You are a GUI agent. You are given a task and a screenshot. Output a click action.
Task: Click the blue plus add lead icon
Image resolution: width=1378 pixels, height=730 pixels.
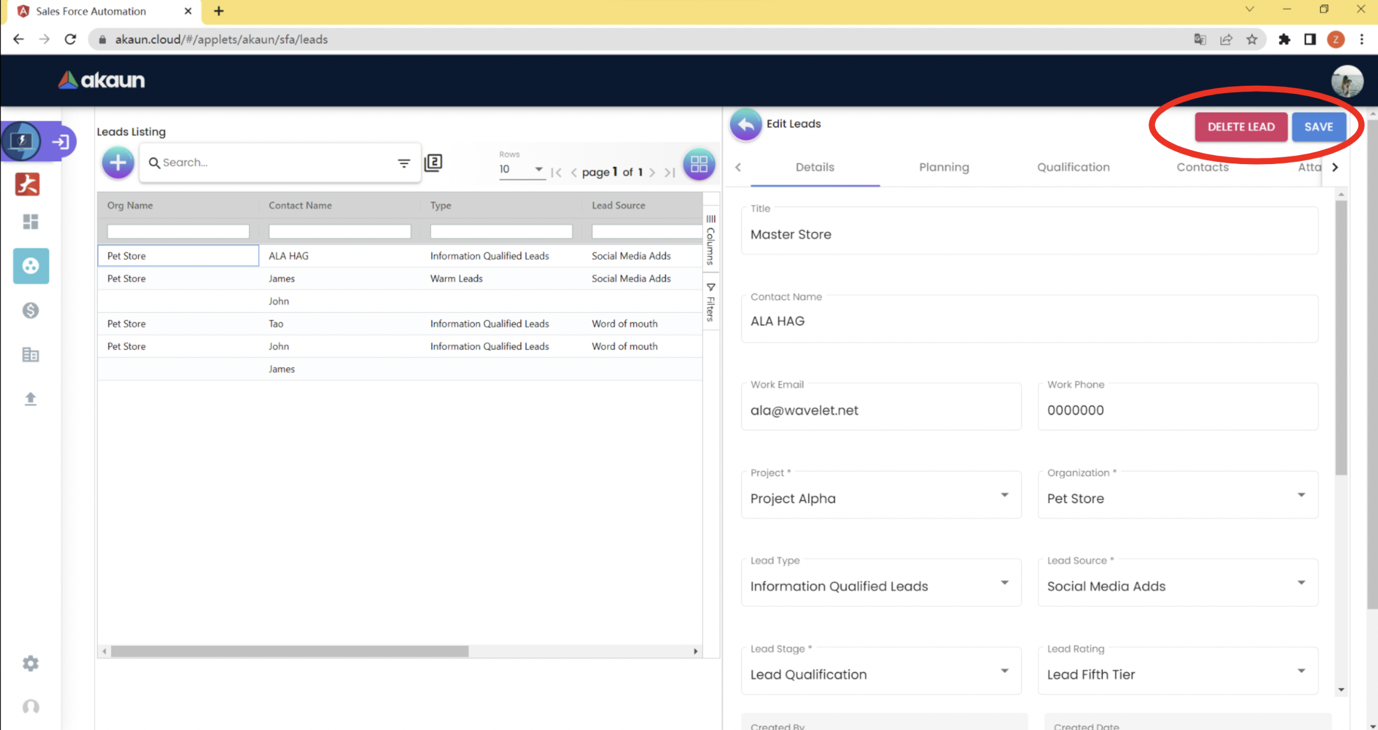118,163
